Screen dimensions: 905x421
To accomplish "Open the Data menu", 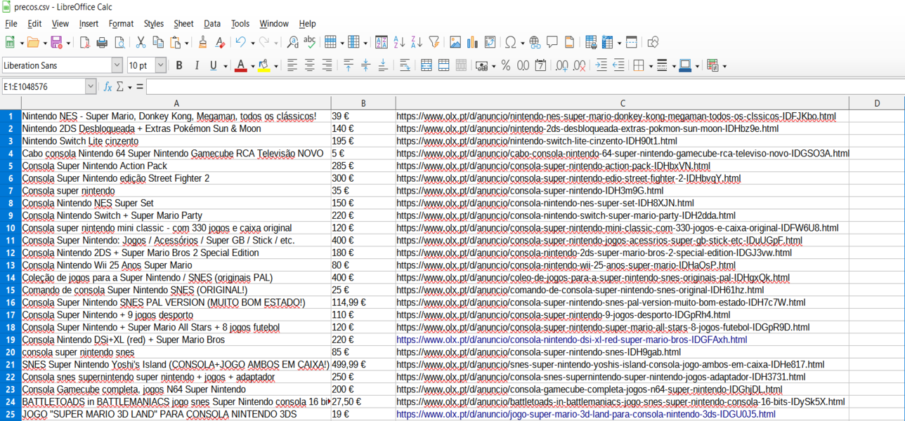I will pos(212,24).
